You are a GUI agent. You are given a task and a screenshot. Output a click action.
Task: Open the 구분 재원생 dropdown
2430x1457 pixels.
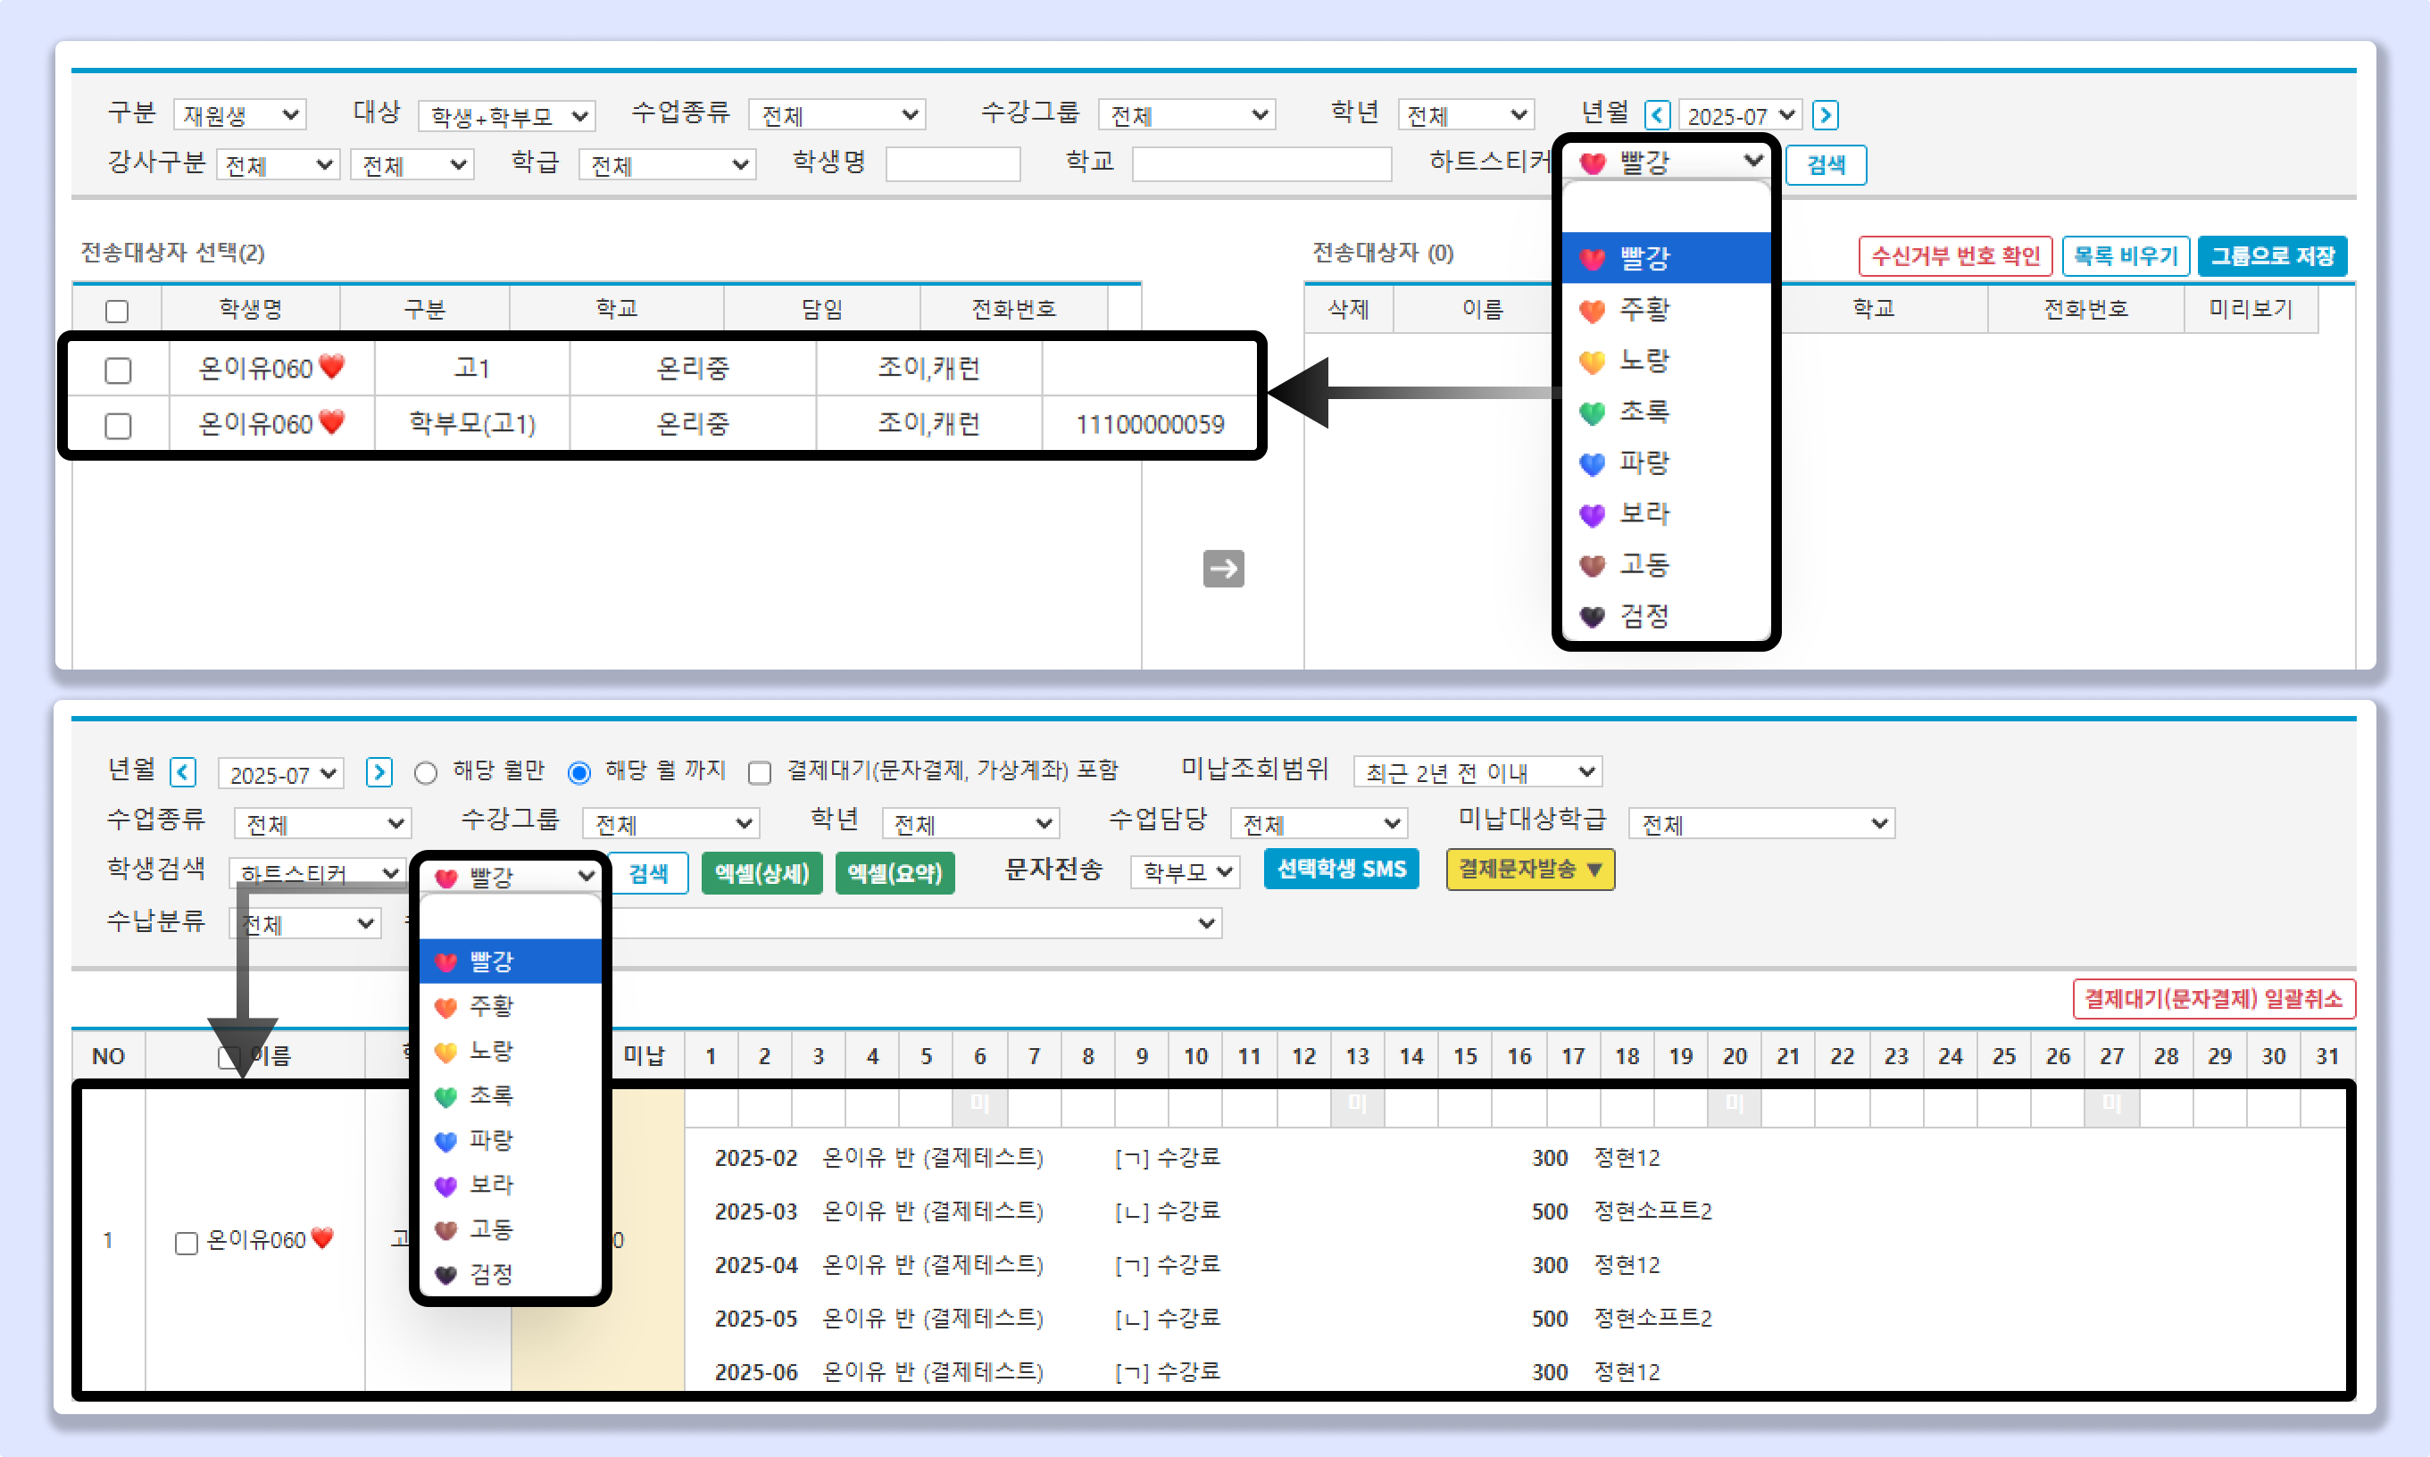tap(240, 116)
